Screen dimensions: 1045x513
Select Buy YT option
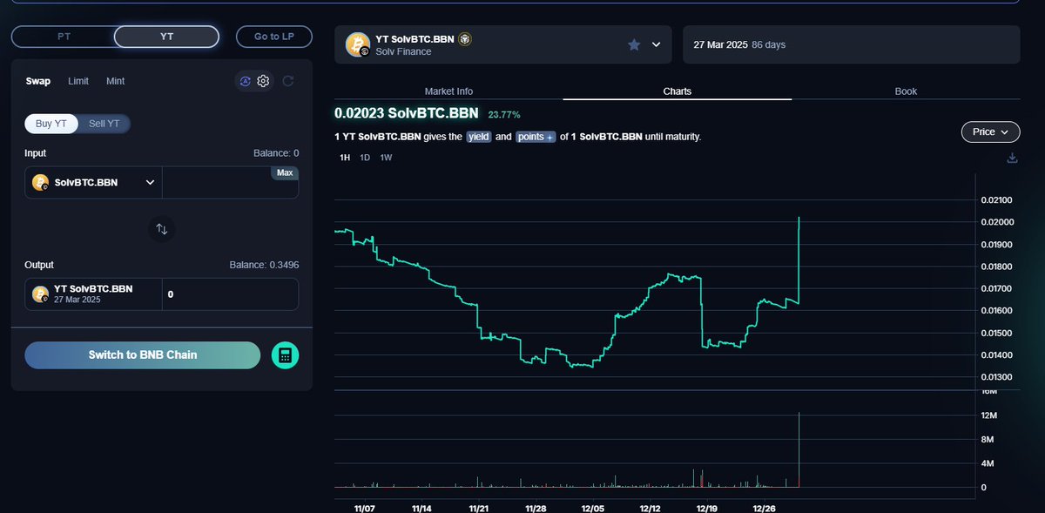point(51,124)
